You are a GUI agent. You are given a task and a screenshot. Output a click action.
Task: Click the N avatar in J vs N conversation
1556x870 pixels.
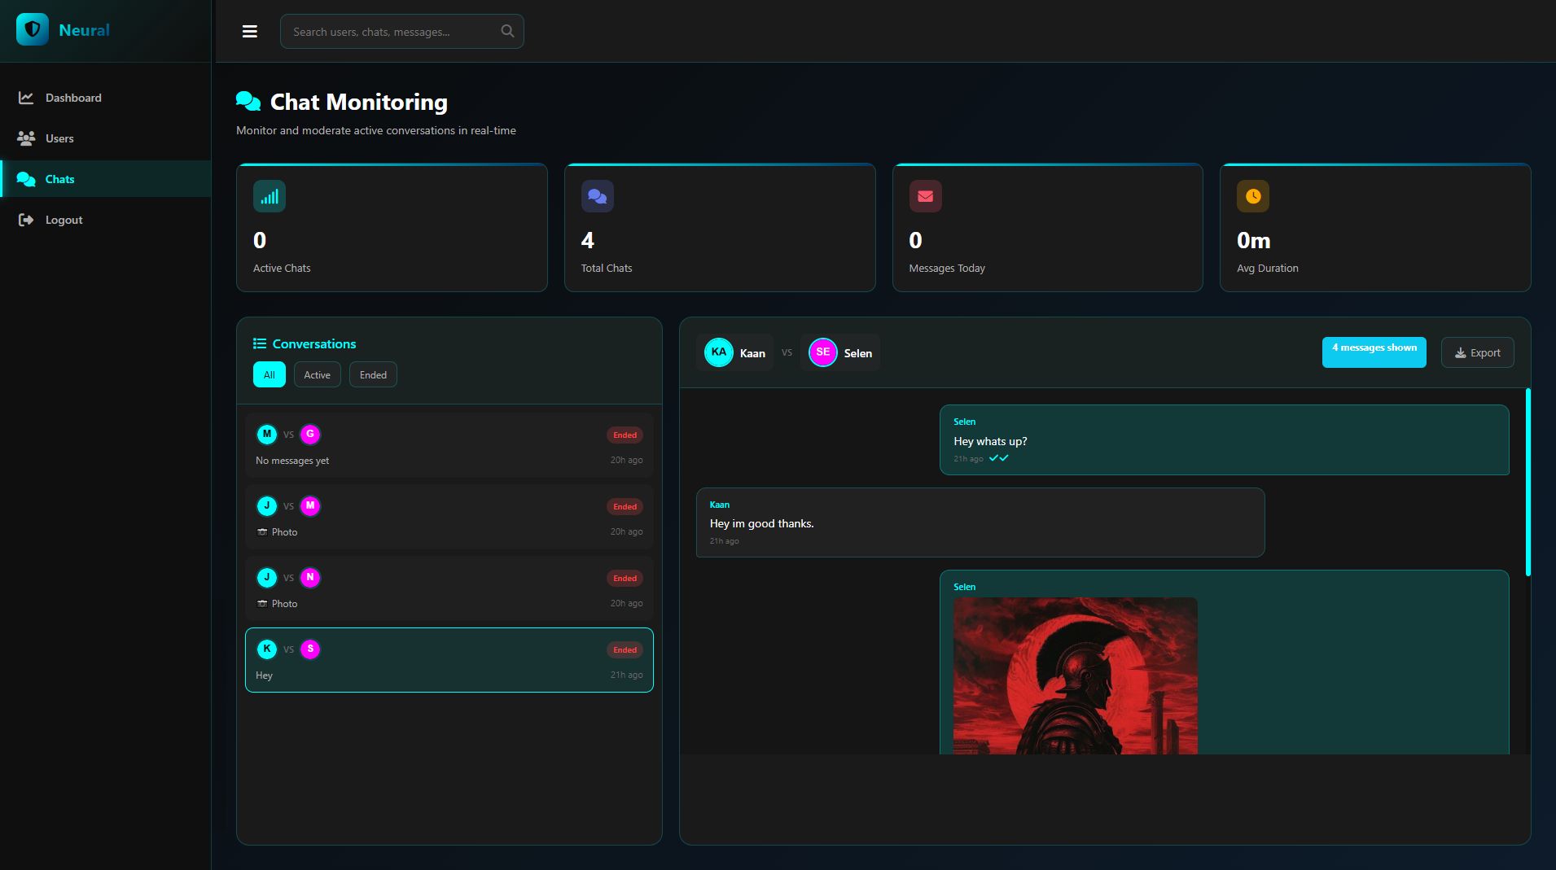click(x=310, y=578)
